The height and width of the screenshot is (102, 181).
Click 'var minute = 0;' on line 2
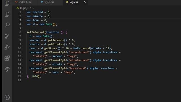click(38, 16)
